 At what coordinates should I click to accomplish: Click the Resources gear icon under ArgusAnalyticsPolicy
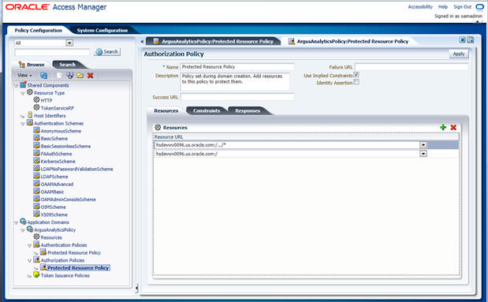click(36, 237)
